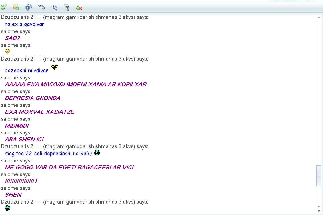Click the scrollbar down arrow
Image resolution: width=323 pixels, height=215 pixels.
[319, 206]
